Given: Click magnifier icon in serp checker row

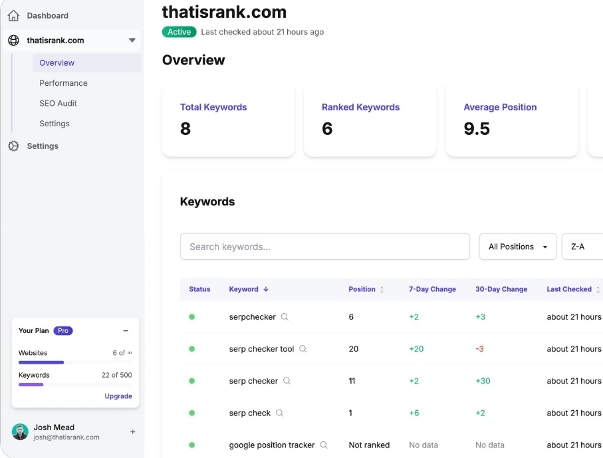Looking at the screenshot, I should 287,381.
